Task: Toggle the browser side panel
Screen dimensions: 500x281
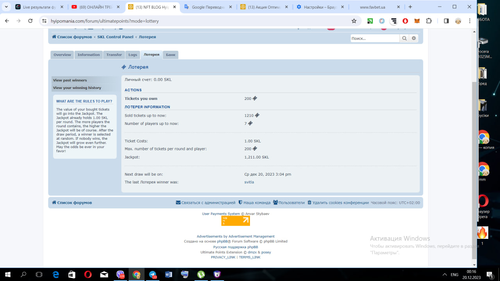Action: pyautogui.click(x=446, y=21)
